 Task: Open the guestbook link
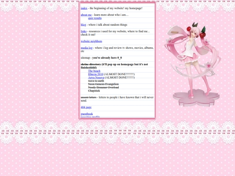click(87, 114)
